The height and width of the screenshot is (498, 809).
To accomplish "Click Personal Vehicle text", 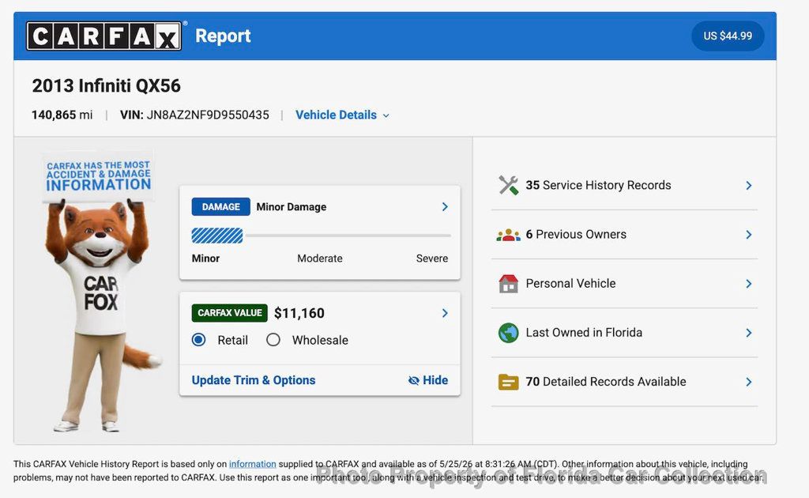I will [570, 283].
